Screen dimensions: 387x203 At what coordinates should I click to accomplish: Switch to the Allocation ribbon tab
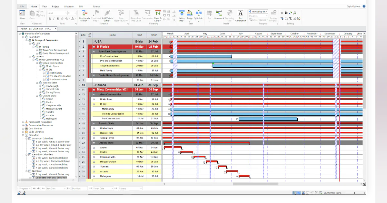(69, 6)
